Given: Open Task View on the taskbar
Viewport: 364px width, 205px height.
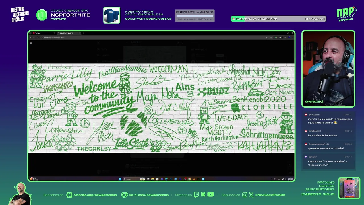Looking at the screenshot, I should 148,179.
